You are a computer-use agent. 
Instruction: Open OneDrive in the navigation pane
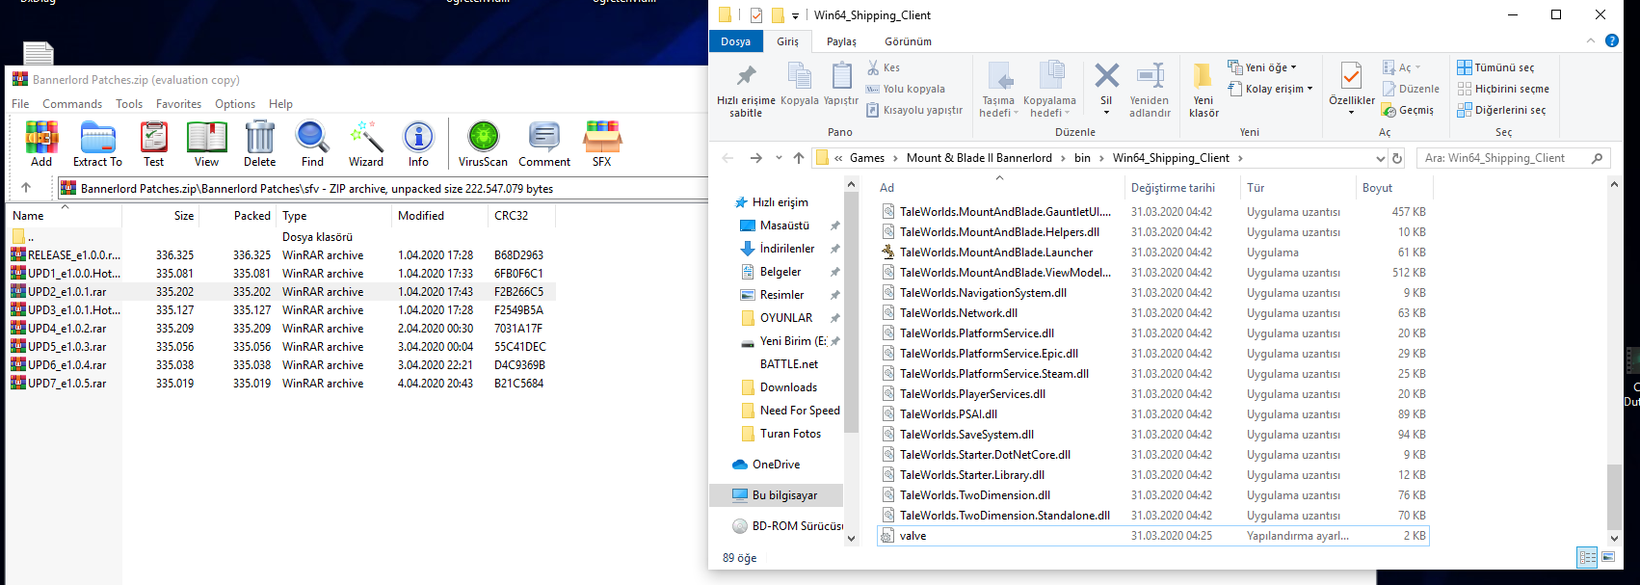[776, 465]
